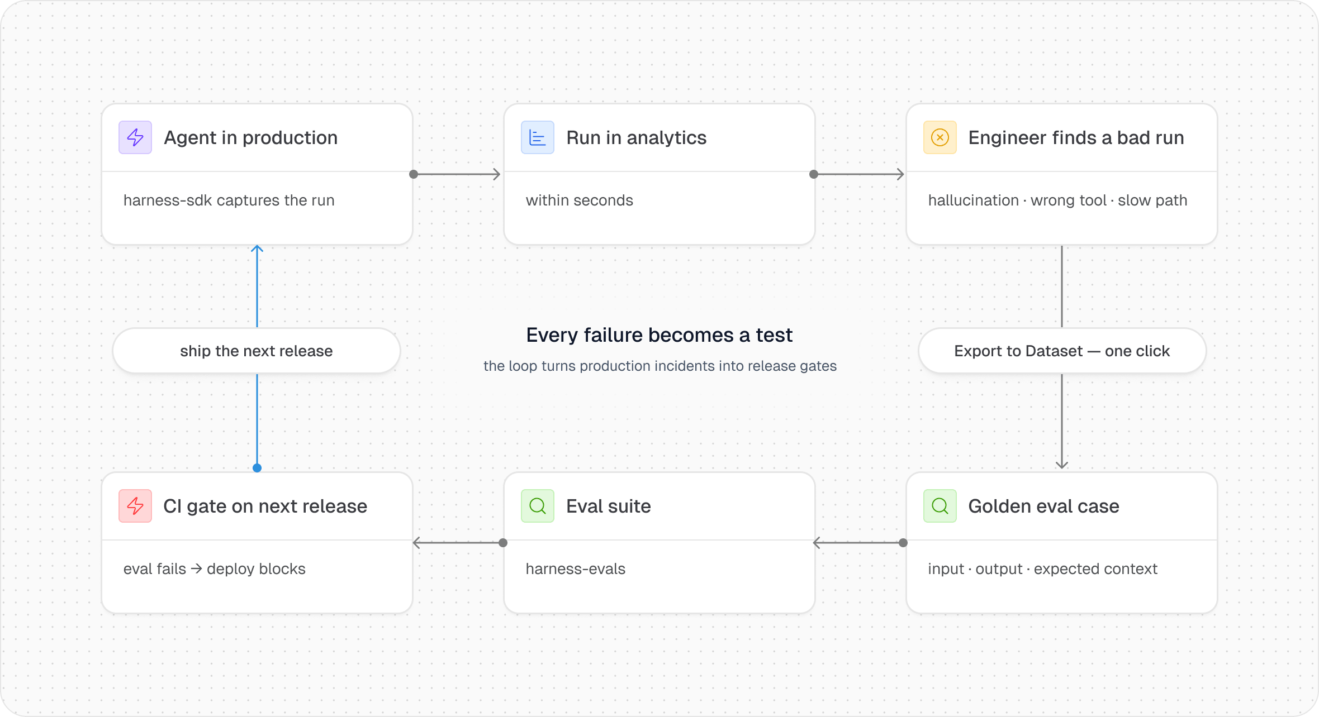Click the 'harness-sdk captures the run' text
The height and width of the screenshot is (717, 1319).
tap(229, 200)
